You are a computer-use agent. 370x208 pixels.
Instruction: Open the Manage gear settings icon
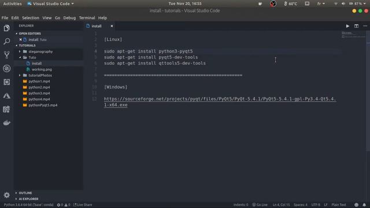(6, 195)
